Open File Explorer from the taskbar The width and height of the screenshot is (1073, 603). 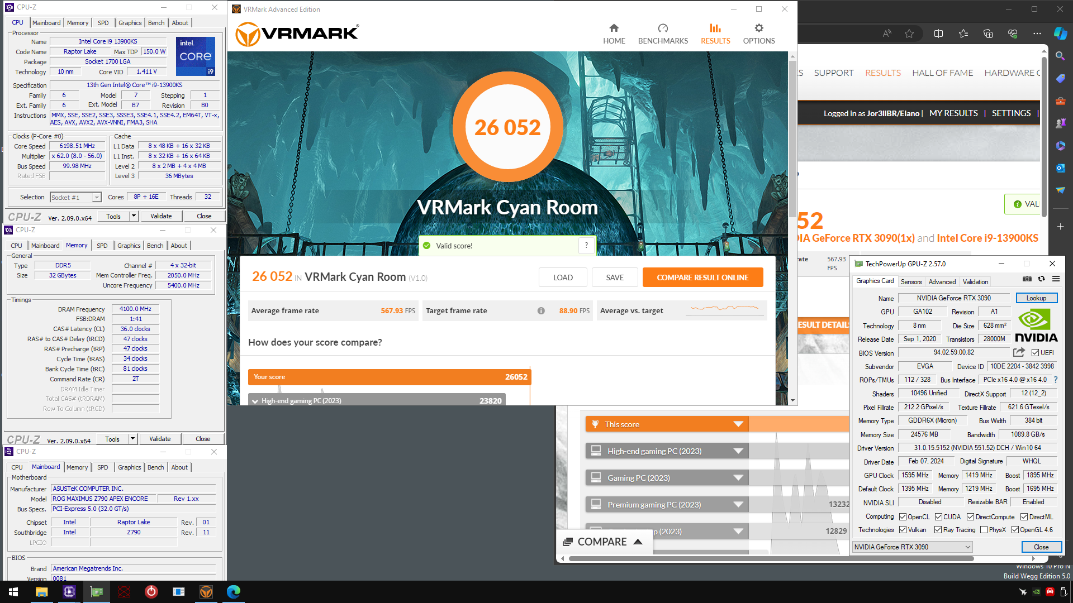pyautogui.click(x=41, y=592)
